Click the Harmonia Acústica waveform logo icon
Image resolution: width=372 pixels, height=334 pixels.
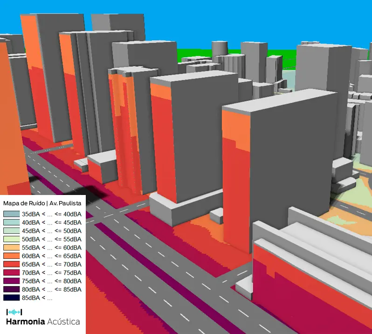14,312
